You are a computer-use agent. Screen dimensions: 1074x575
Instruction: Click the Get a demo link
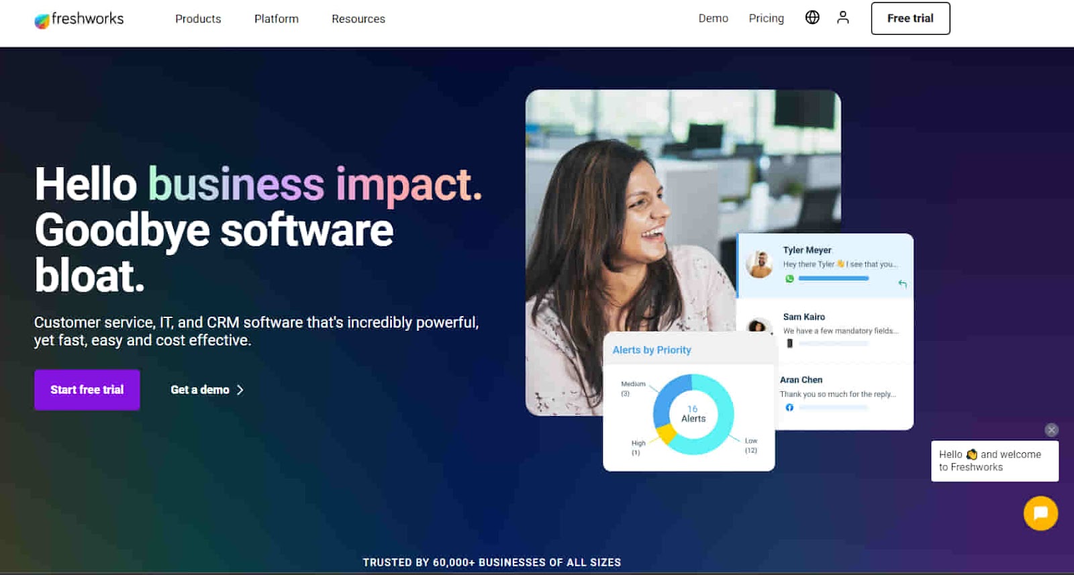click(x=207, y=390)
